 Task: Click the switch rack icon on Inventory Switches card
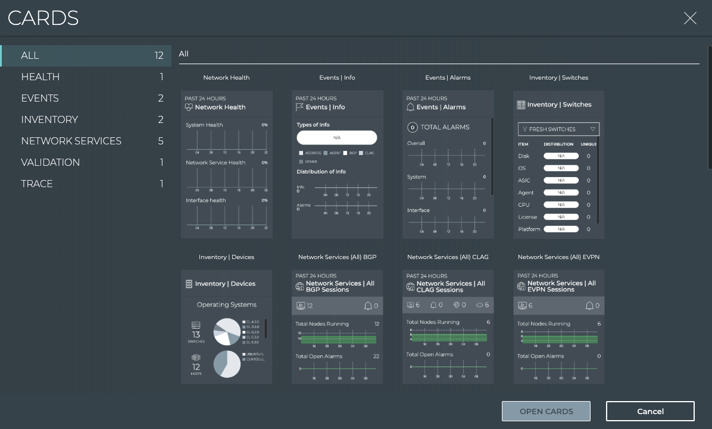[521, 105]
